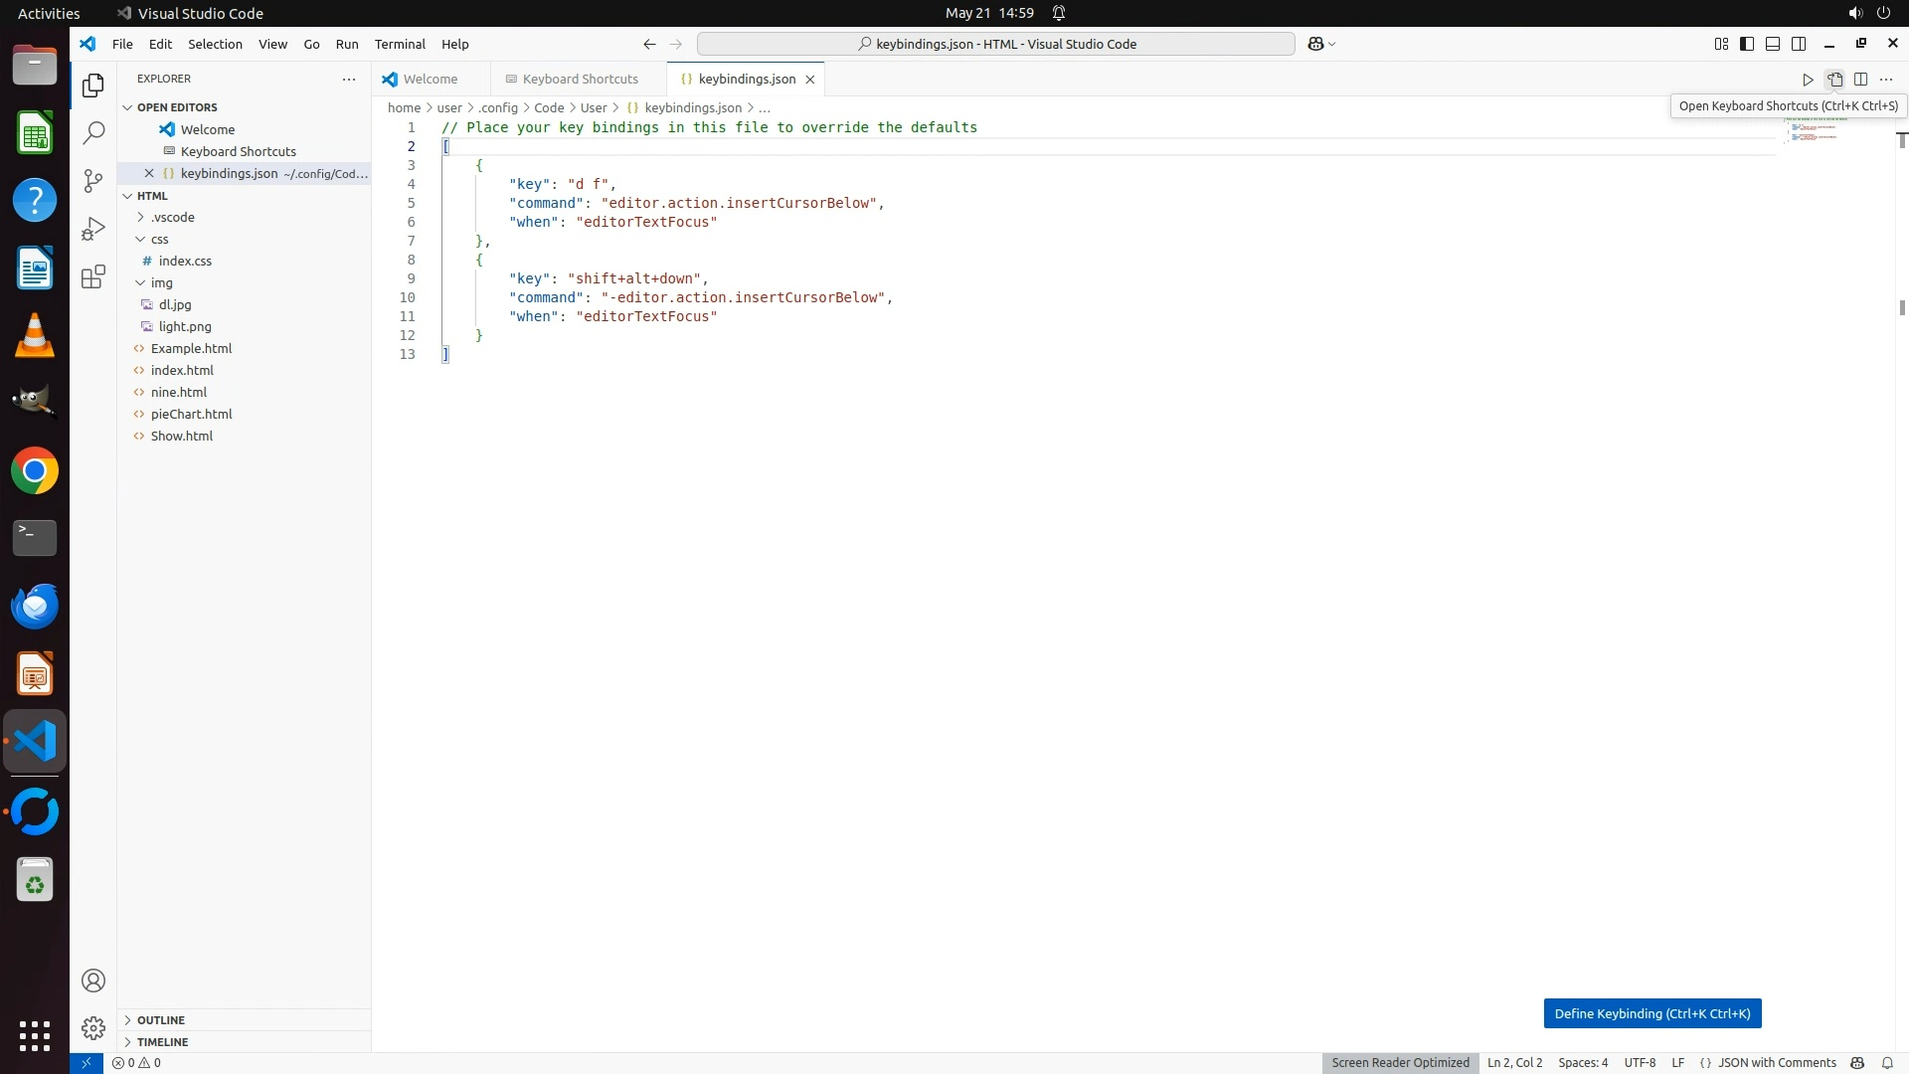Open the Terminal menu

click(x=400, y=44)
